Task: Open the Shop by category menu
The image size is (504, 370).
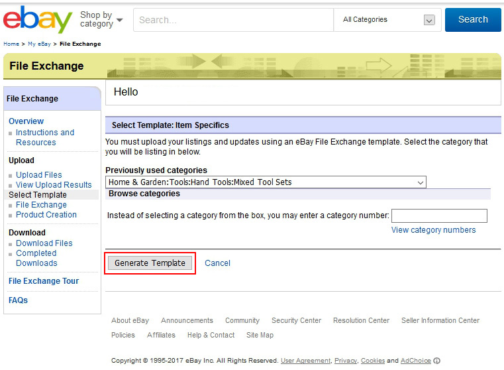Action: coord(101,19)
